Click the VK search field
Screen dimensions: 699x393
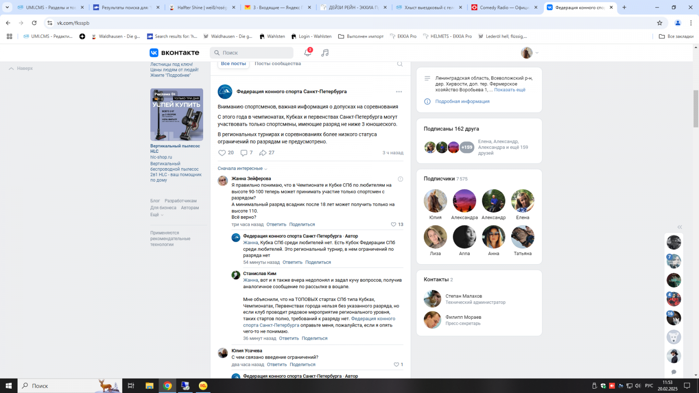[x=252, y=53]
